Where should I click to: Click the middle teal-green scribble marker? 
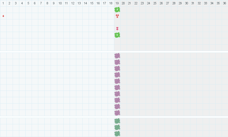[117, 127]
